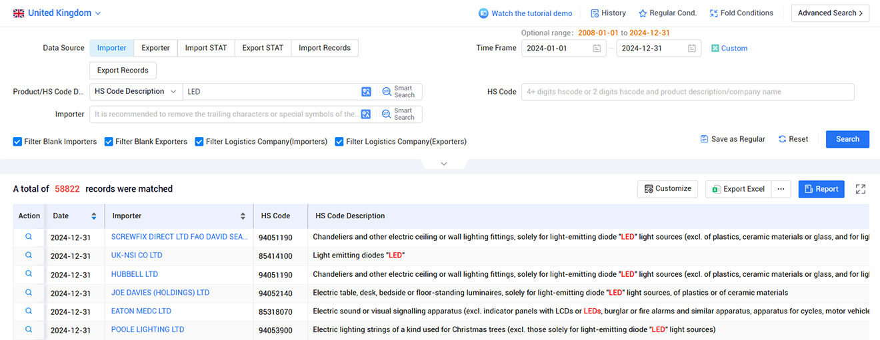Viewport: 880px width, 340px height.
Task: Click Smart Search beside the LED field
Action: [x=399, y=92]
